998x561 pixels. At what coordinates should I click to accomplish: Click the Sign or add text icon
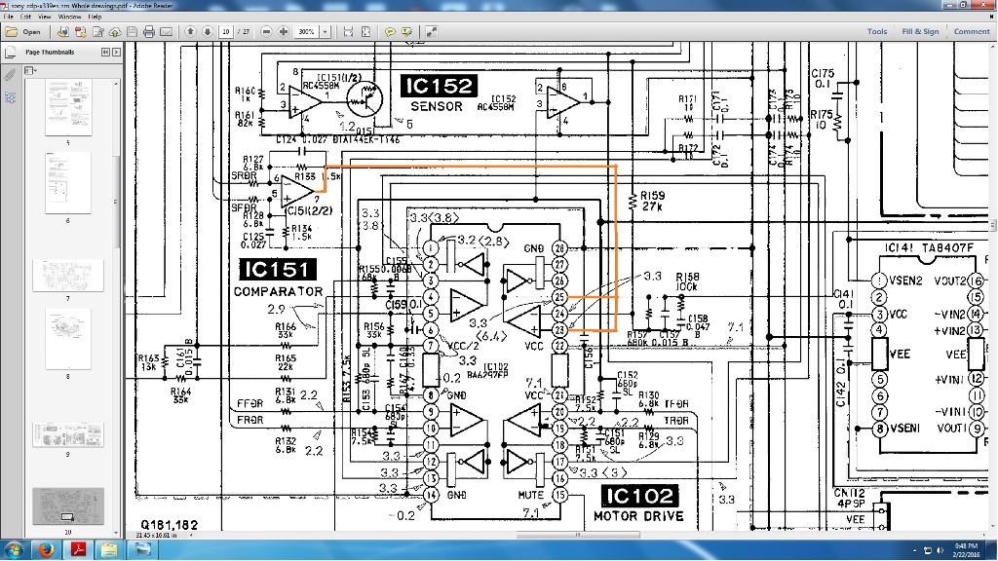(x=98, y=32)
